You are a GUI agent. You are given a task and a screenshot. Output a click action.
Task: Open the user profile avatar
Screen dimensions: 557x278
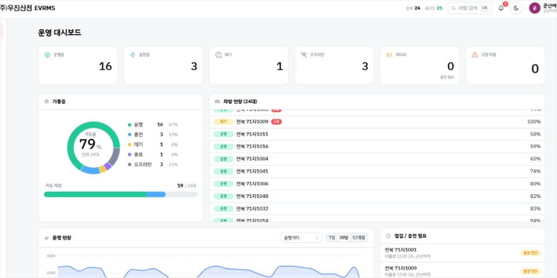(x=535, y=8)
